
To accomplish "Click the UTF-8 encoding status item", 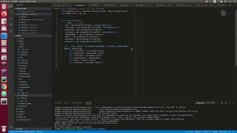I will [x=205, y=132].
